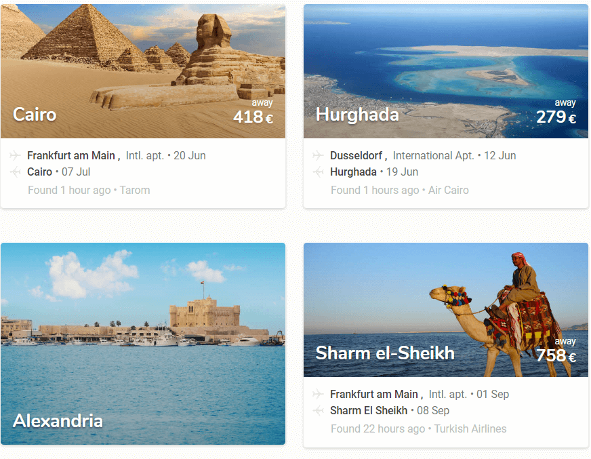Screen dimensions: 591x459
Task: Click Found 22 hours ago Turkish Airlines text
Action: 418,428
